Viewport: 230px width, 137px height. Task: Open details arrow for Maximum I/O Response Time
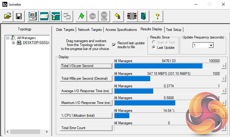point(224,103)
